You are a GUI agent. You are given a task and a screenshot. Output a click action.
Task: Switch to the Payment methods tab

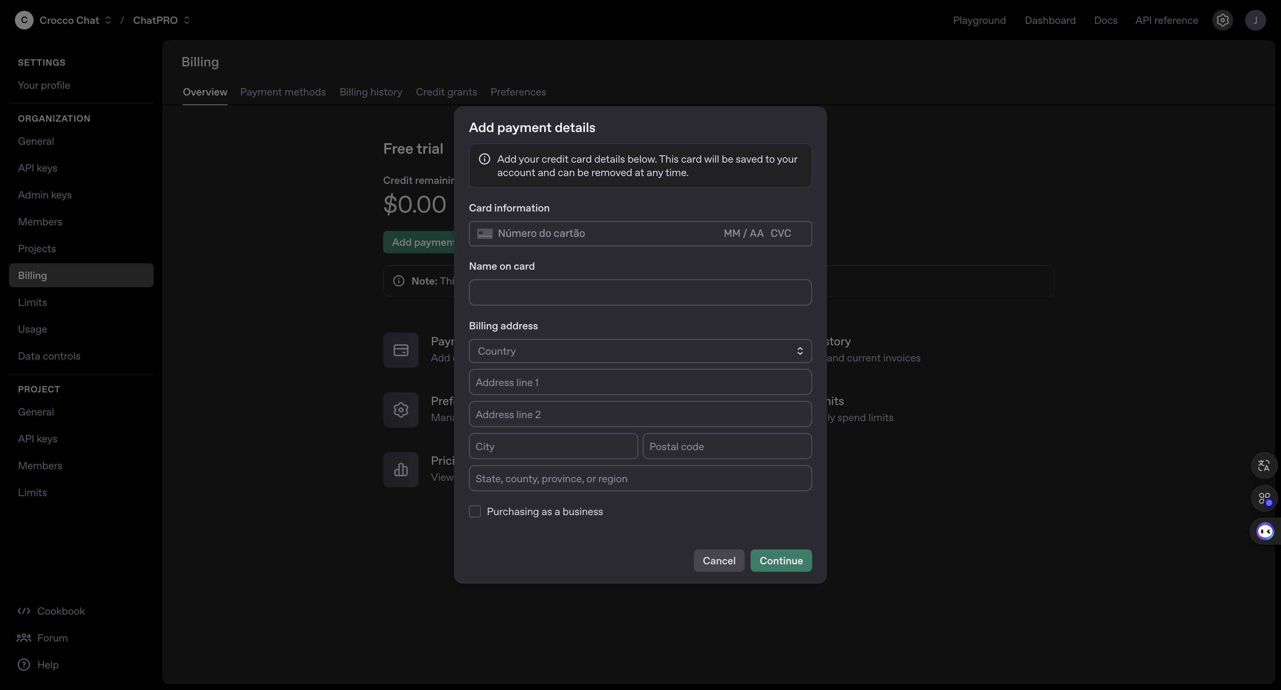point(283,92)
